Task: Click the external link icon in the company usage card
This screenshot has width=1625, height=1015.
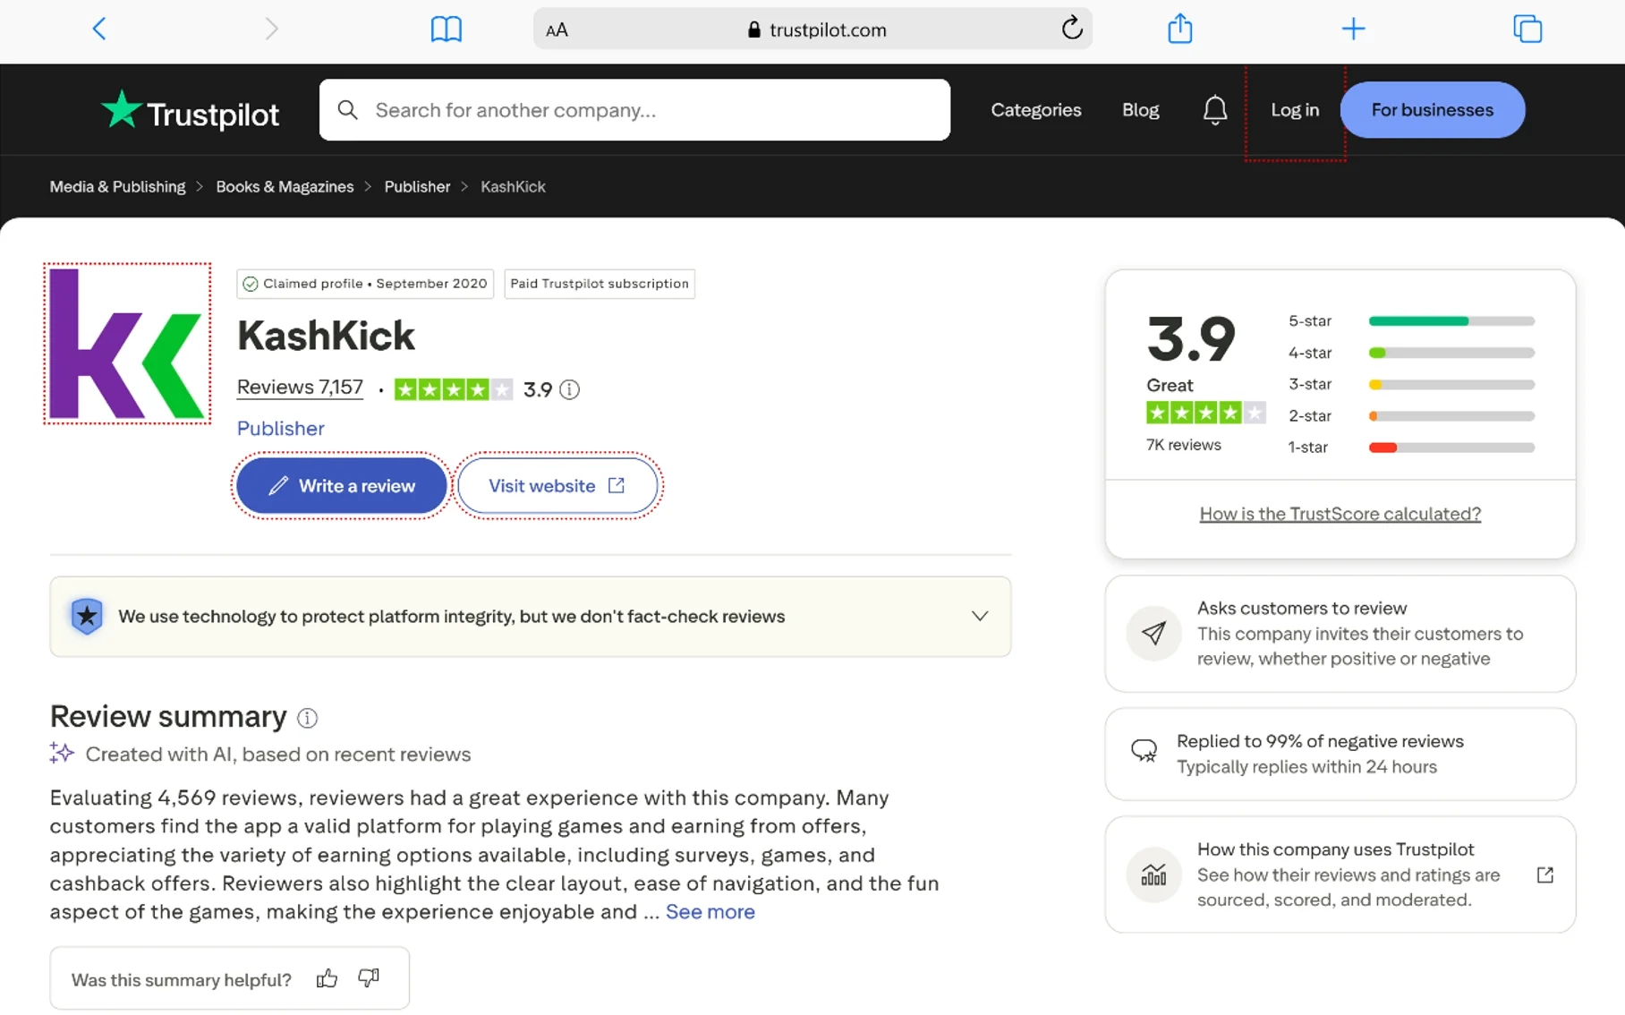Action: point(1544,875)
